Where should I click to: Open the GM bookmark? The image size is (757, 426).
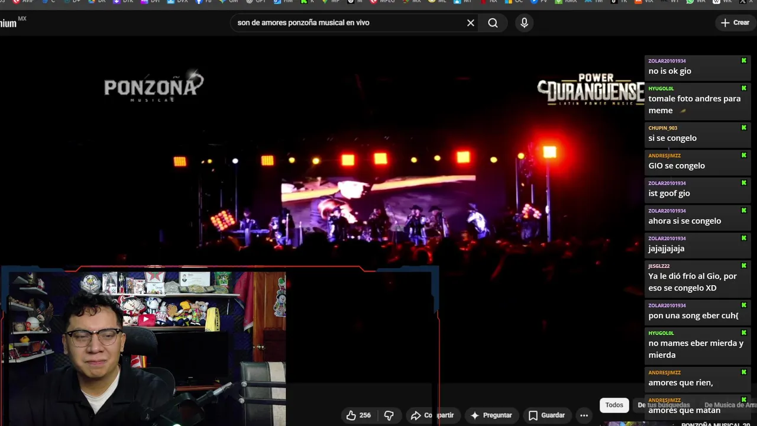click(x=228, y=2)
